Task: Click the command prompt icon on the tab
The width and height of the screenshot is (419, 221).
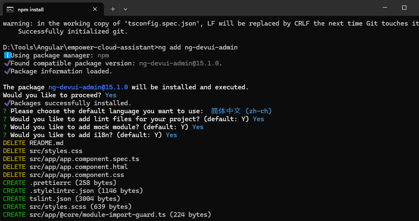Action: pyautogui.click(x=10, y=9)
